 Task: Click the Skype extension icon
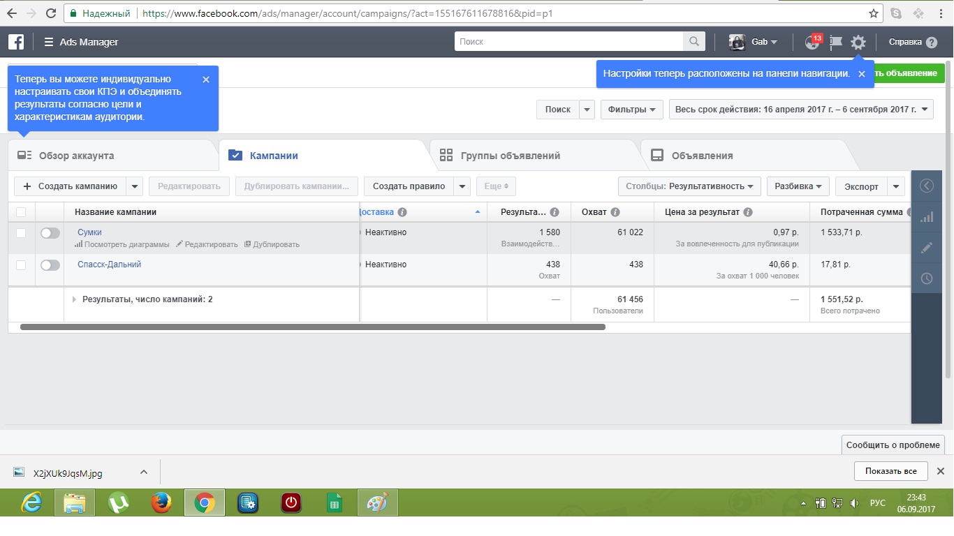(x=896, y=13)
